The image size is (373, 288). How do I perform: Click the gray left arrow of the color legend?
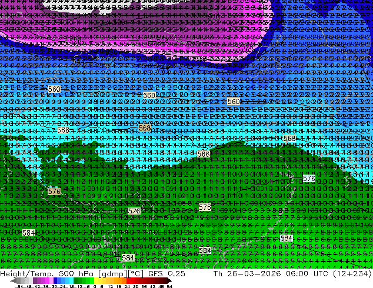tap(14, 281)
